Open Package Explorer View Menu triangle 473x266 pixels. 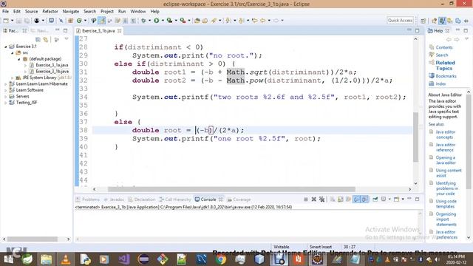tap(67, 39)
